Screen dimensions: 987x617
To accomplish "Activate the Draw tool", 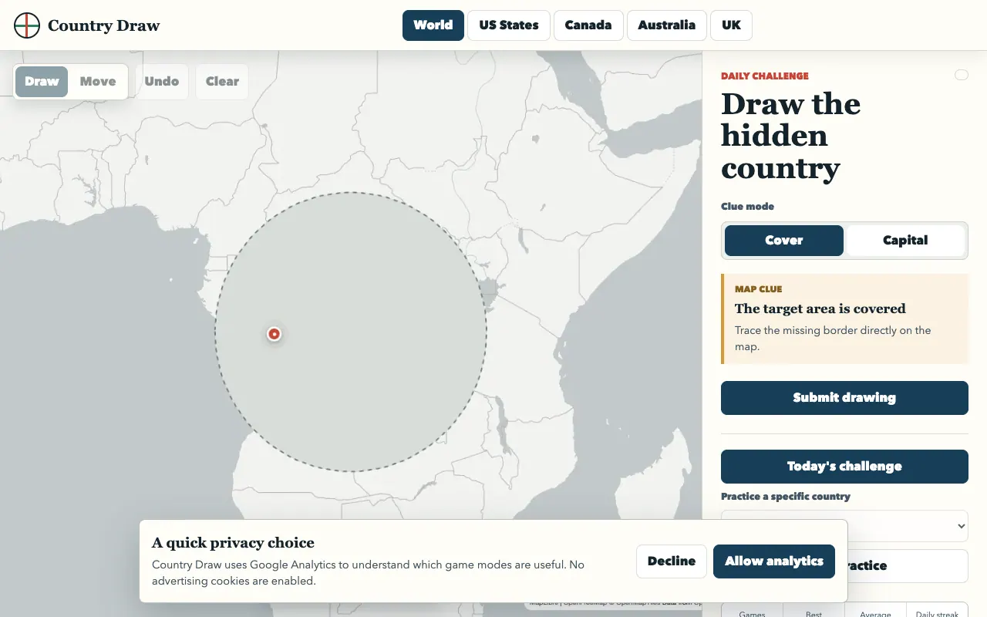I will click(42, 82).
